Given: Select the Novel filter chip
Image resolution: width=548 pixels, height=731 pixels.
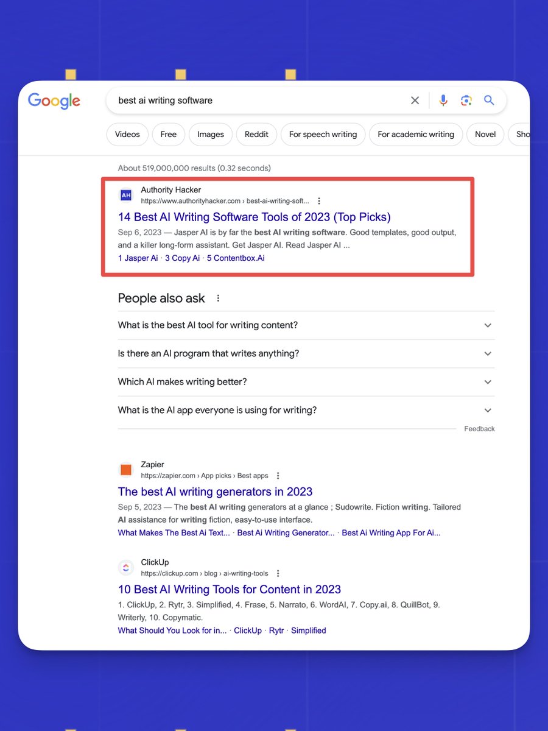Looking at the screenshot, I should 485,135.
